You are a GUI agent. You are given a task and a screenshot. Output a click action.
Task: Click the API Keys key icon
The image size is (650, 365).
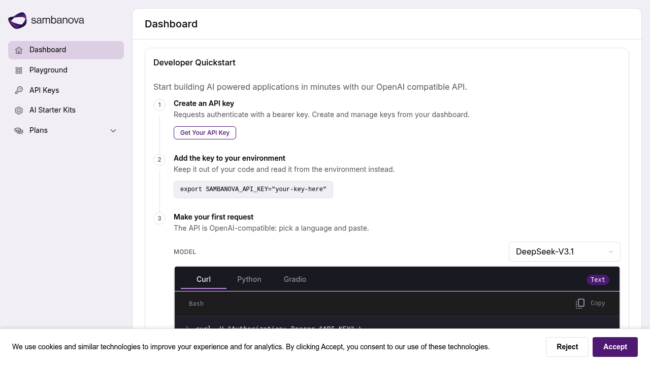point(19,90)
